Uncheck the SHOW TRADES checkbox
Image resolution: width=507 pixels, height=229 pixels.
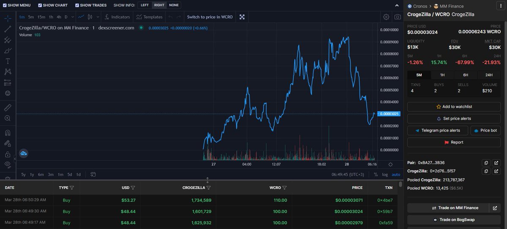[x=77, y=5]
